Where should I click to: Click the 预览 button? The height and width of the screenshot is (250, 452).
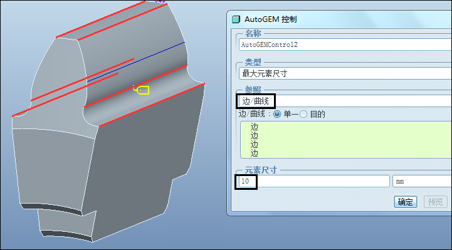pyautogui.click(x=435, y=202)
